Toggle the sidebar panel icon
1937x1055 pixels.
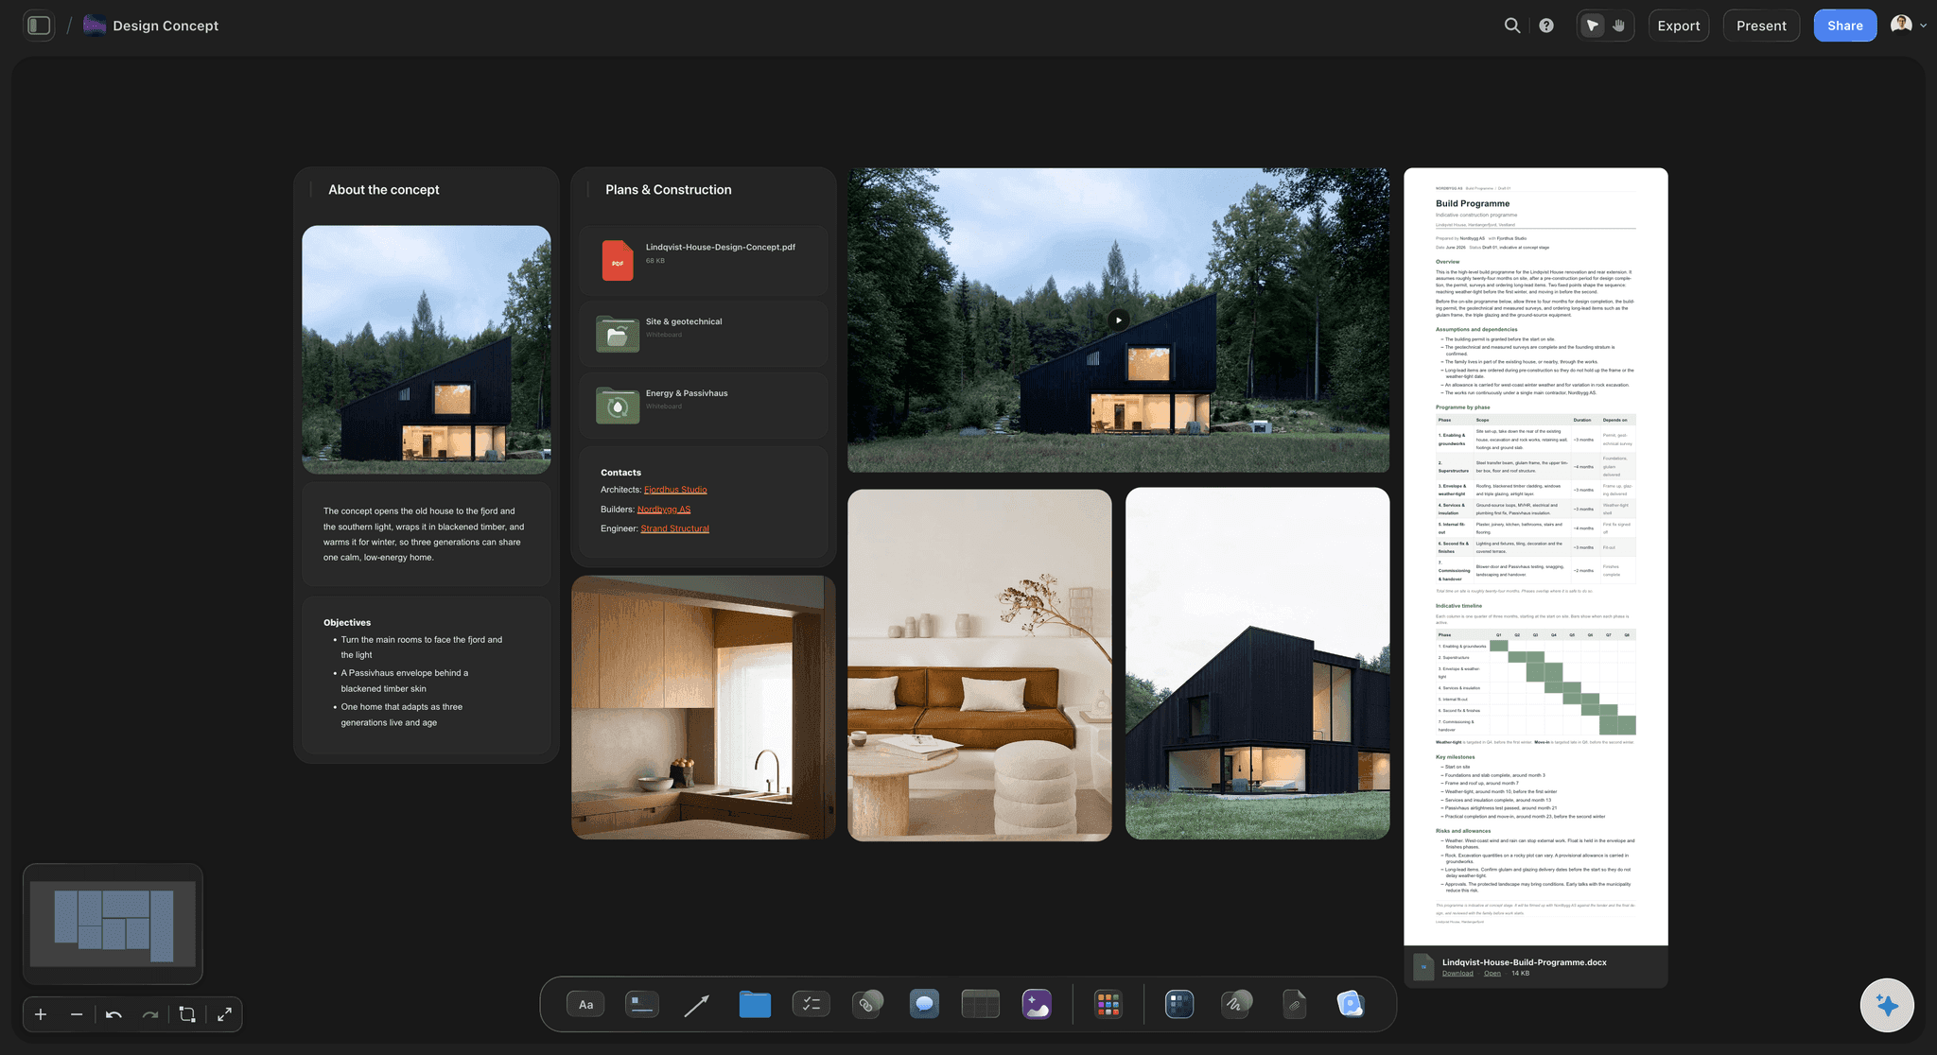[x=39, y=26]
